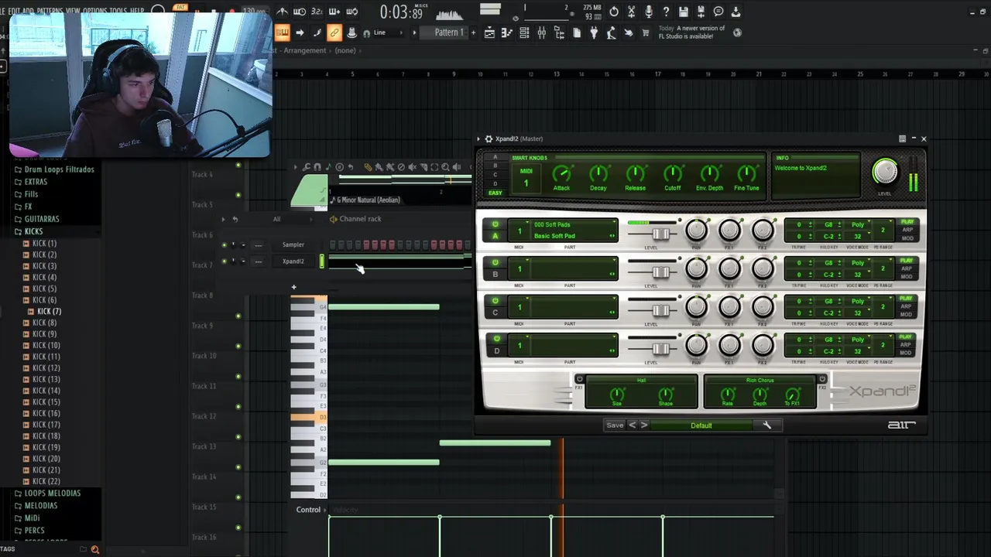Select smart knobs tab B
Viewport: 991px width, 557px height.
[x=495, y=166]
